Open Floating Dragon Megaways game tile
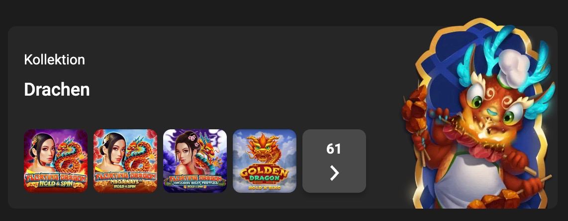 point(125,161)
